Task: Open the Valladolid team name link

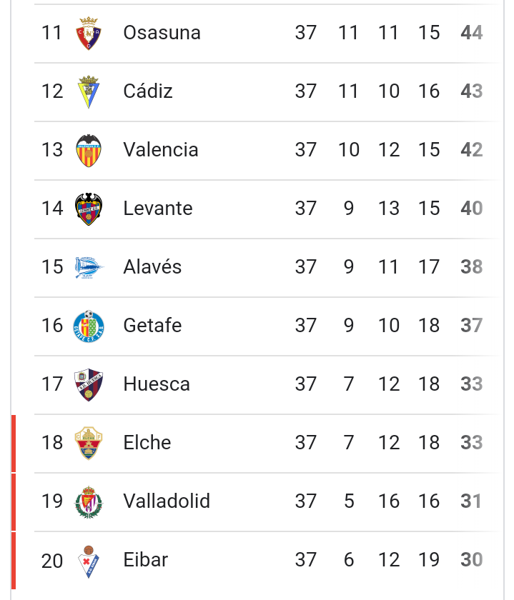Action: (x=167, y=501)
